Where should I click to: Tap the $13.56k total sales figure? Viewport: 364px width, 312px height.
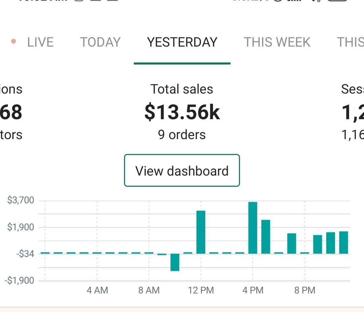tap(182, 112)
